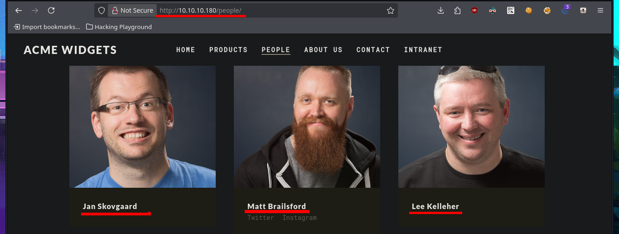Open Matt Brailsford's Instagram link

(x=300, y=218)
